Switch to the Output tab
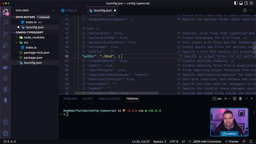Screen dimensions: 256x144 [x=88, y=99]
